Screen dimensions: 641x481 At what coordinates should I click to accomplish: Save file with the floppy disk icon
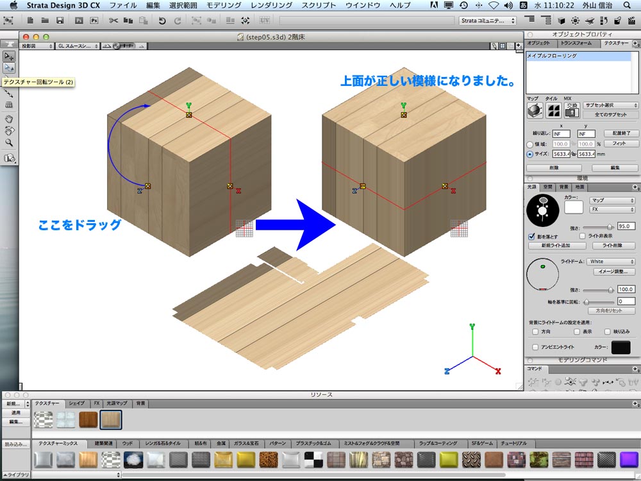point(60,21)
